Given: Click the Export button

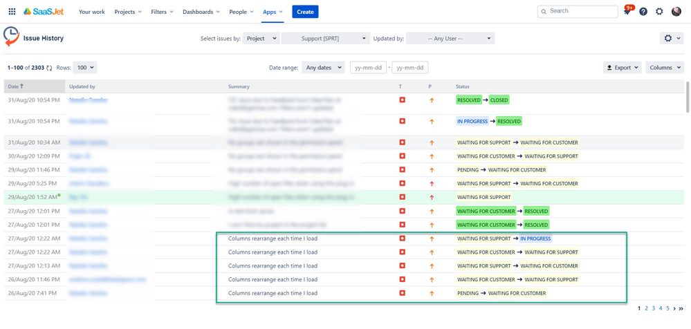Looking at the screenshot, I should 622,68.
